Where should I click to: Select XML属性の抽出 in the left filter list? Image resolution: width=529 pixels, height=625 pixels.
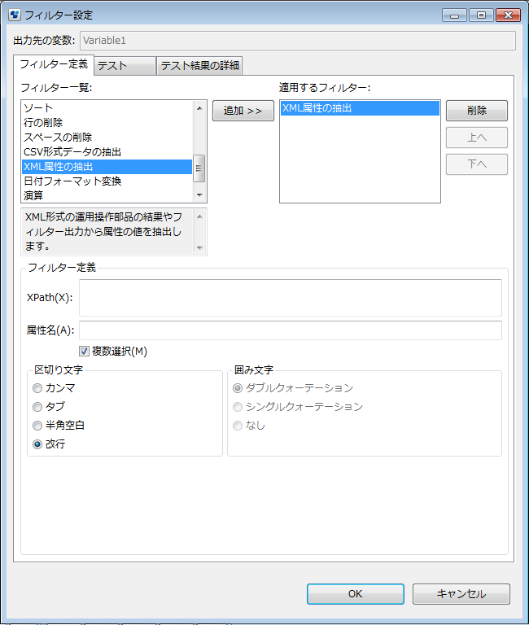point(107,167)
